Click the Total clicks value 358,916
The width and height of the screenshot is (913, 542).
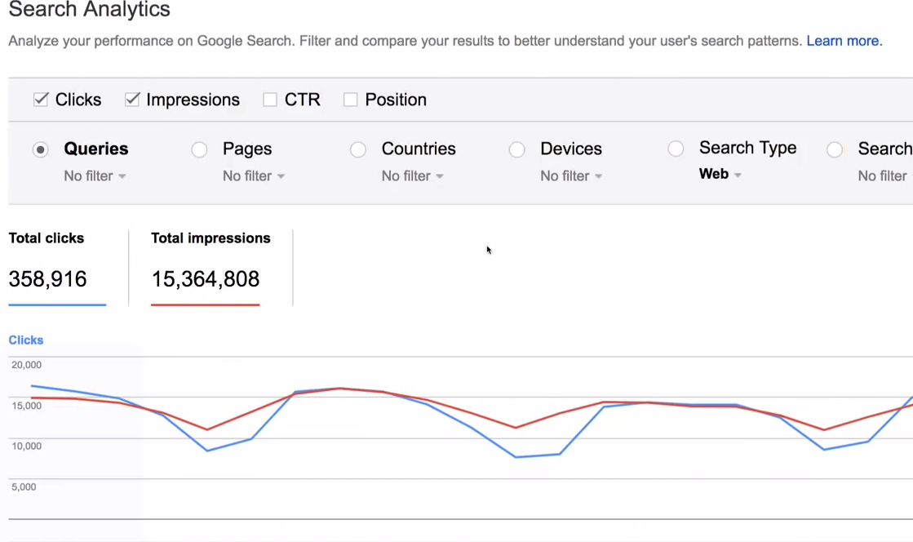point(47,279)
